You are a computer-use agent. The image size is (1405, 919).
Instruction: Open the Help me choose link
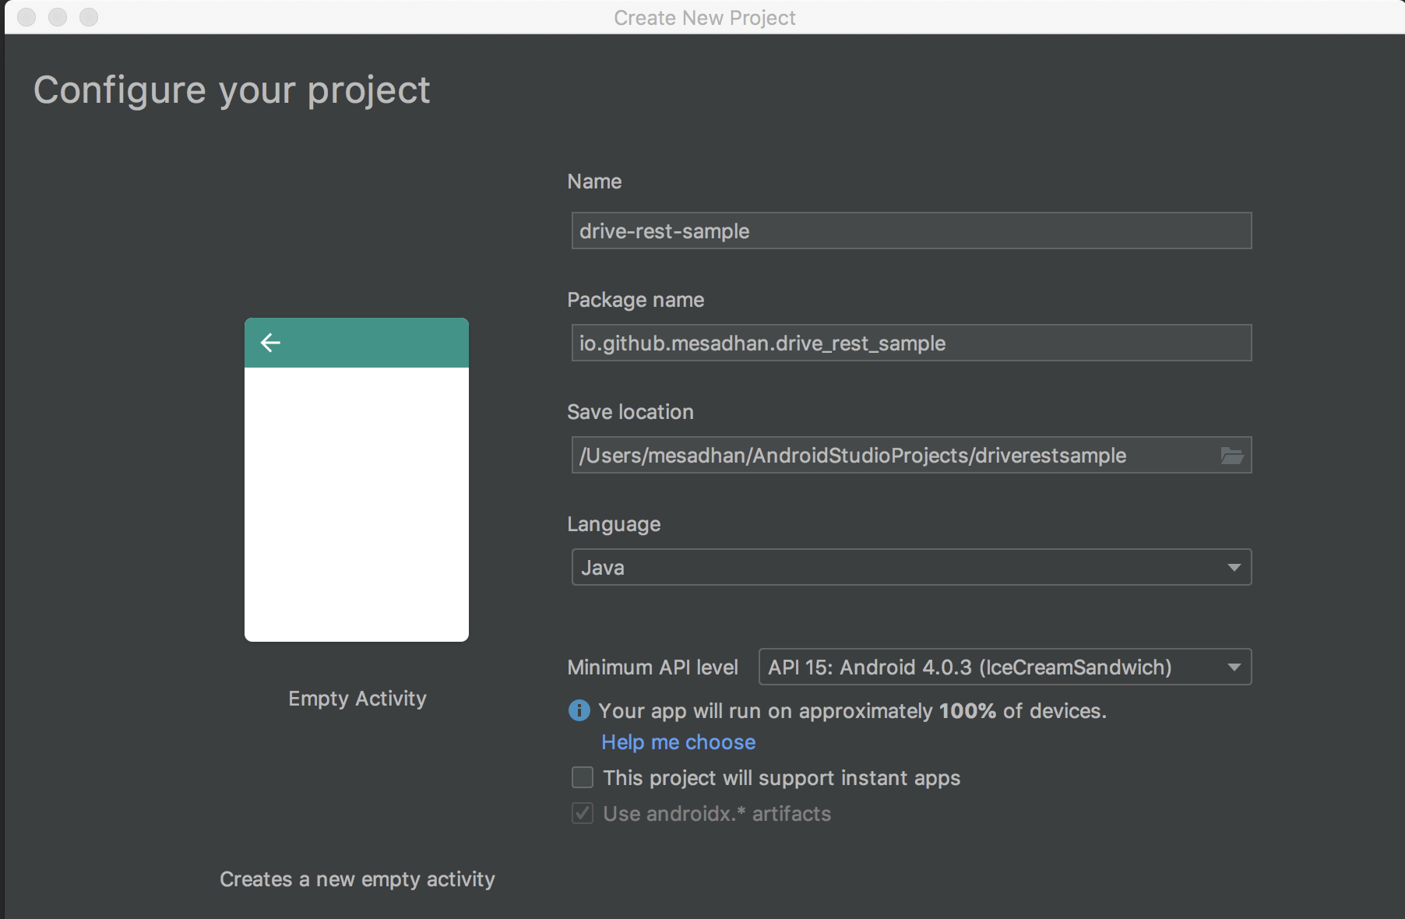[678, 742]
